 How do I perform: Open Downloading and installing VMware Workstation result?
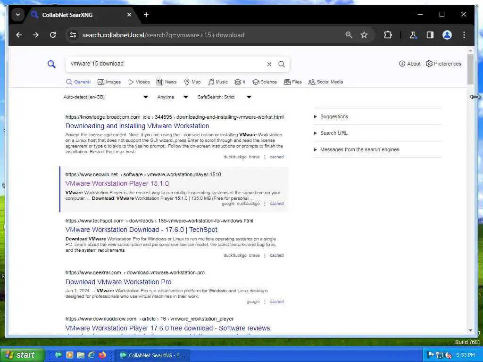point(137,126)
